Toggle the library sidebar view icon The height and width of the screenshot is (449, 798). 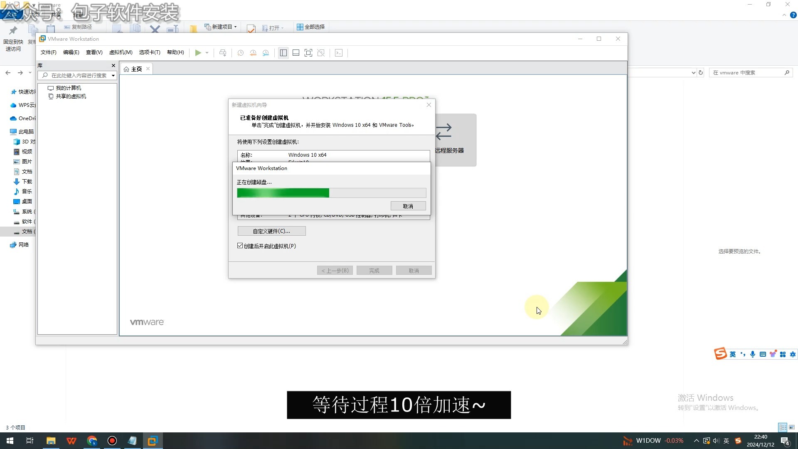(x=283, y=53)
